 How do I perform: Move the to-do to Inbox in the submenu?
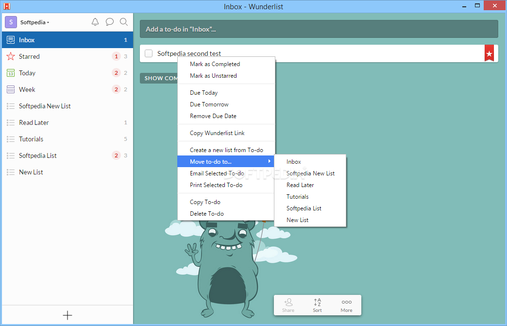310,162
